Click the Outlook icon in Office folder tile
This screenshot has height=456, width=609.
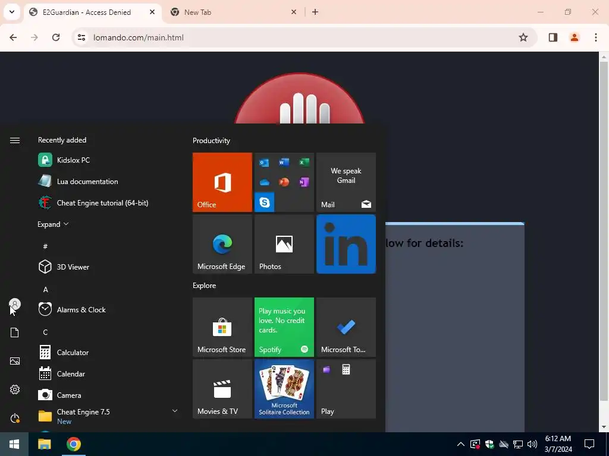264,163
